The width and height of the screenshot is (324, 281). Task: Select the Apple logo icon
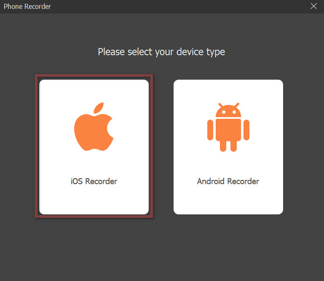coord(94,127)
